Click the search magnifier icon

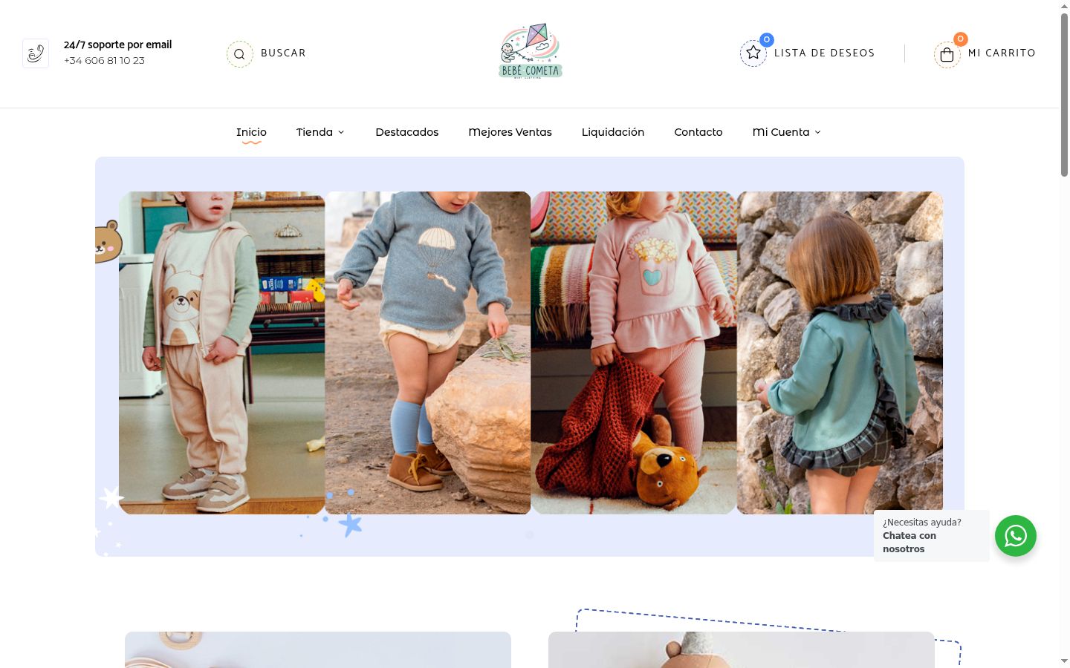(x=239, y=54)
